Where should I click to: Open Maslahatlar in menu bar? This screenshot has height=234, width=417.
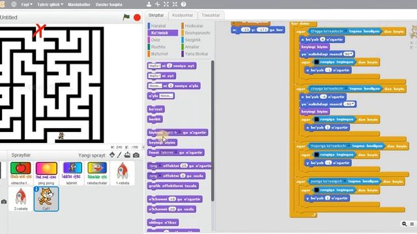[79, 5]
